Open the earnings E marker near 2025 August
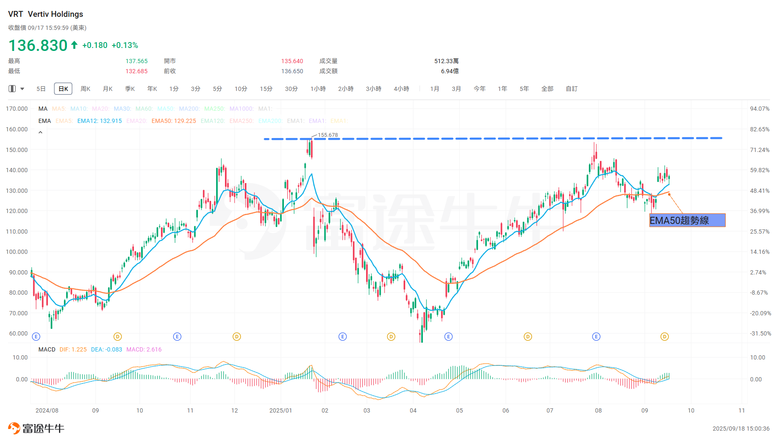The width and height of the screenshot is (778, 442). [x=596, y=336]
